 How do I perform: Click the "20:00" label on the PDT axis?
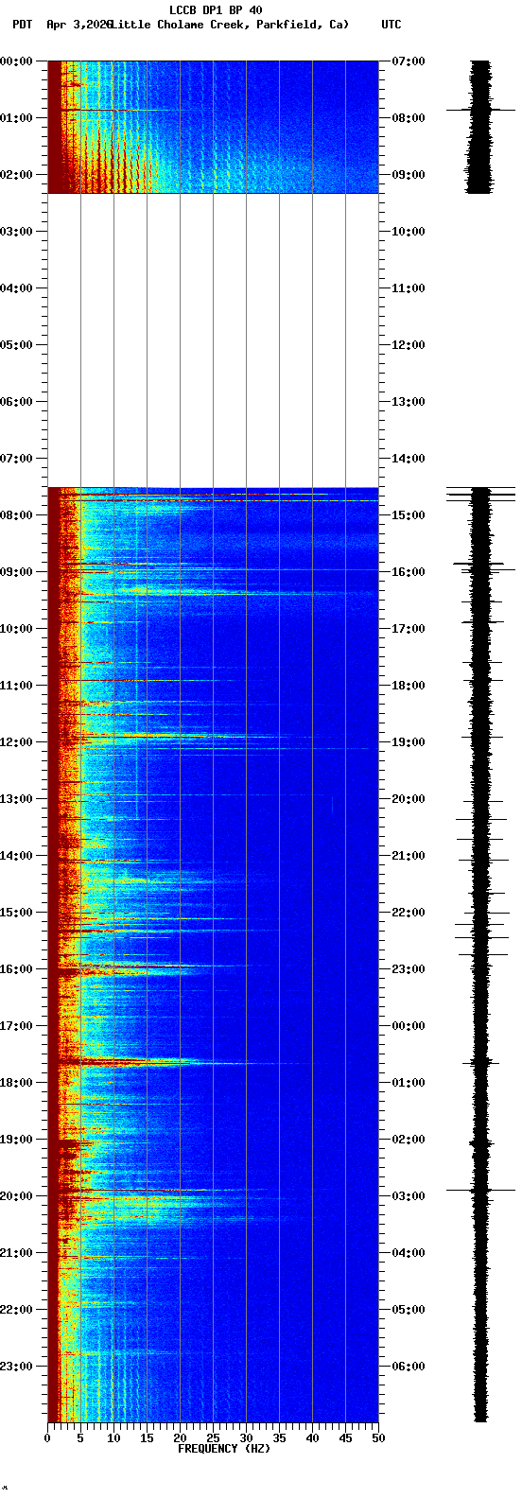[16, 1196]
